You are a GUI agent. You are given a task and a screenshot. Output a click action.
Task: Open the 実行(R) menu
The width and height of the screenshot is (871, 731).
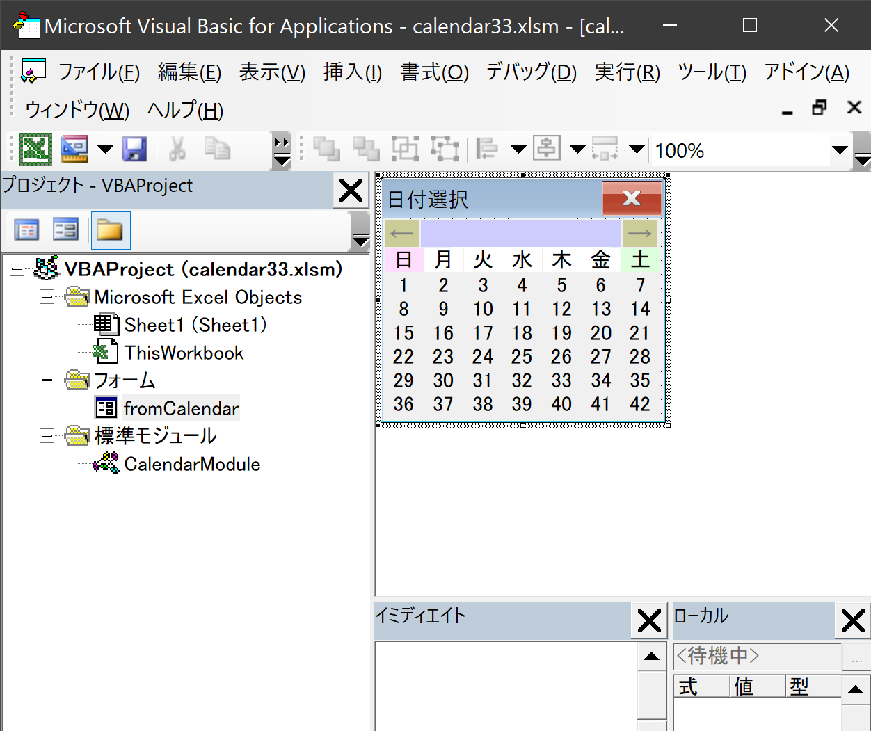[x=628, y=72]
